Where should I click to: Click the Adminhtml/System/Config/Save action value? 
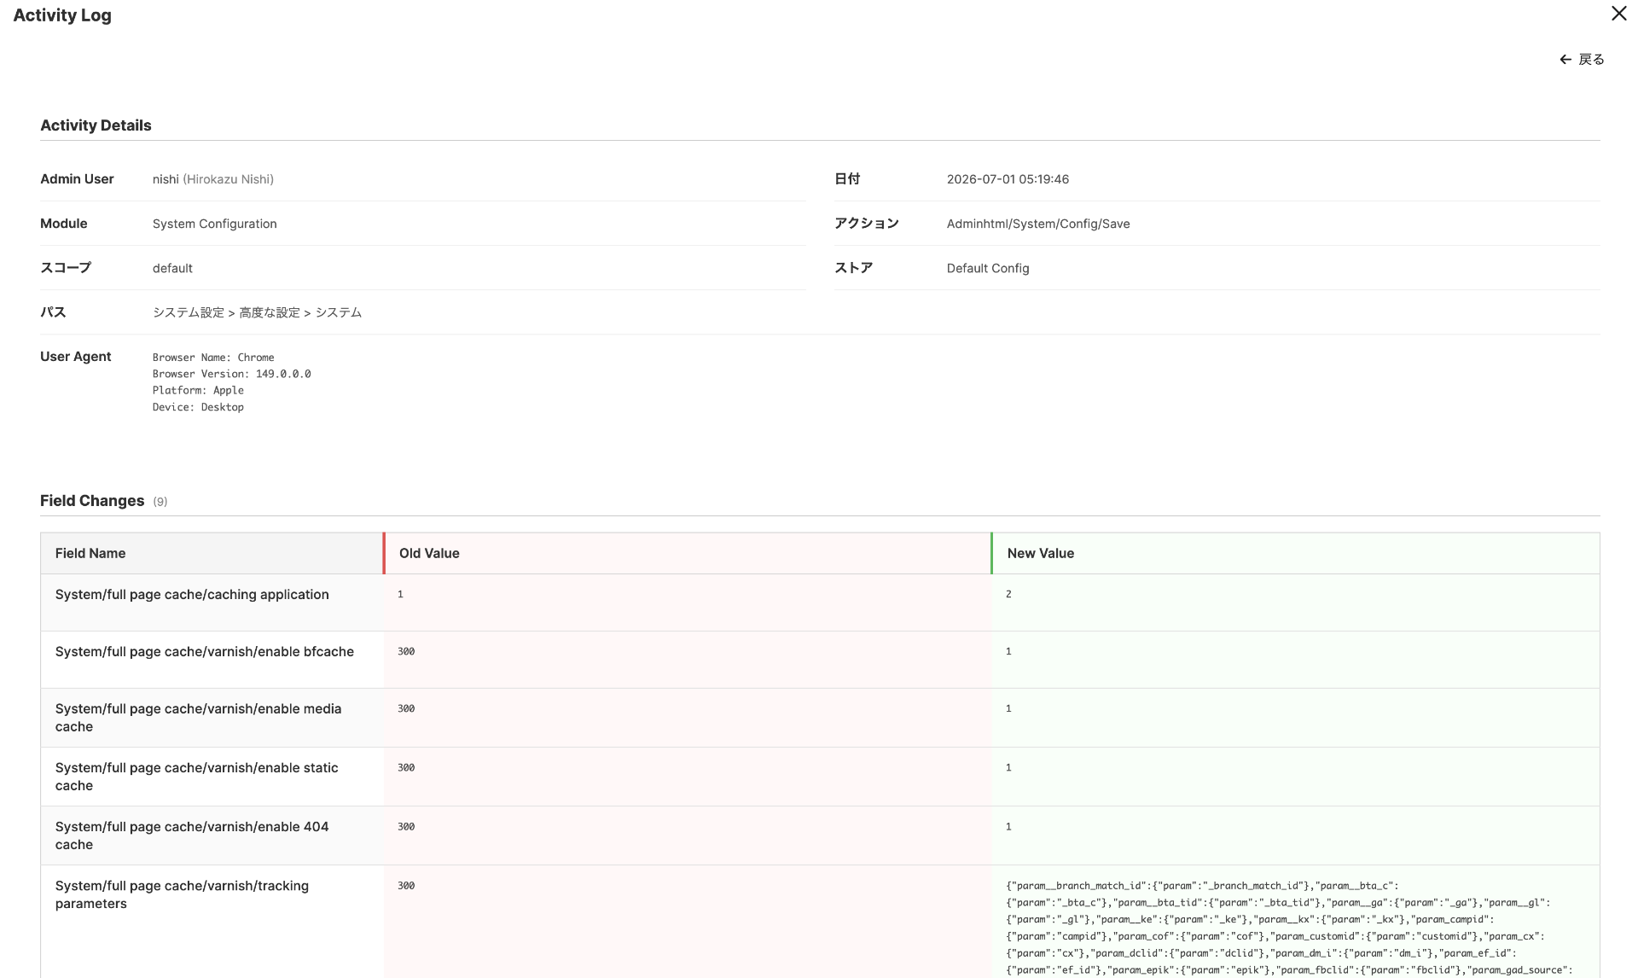[x=1038, y=224]
